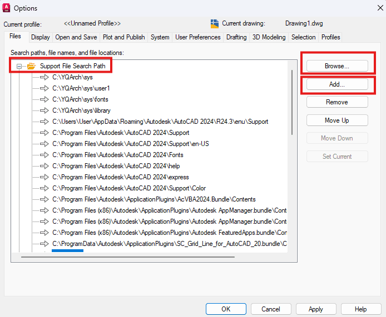
Task: Click the Cancel button
Action: point(271,309)
